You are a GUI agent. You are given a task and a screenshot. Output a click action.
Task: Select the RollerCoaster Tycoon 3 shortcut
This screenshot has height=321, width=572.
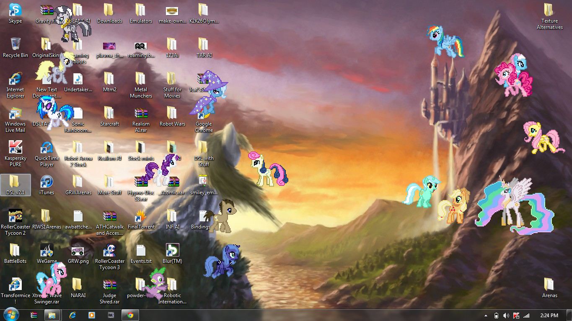[x=109, y=257]
